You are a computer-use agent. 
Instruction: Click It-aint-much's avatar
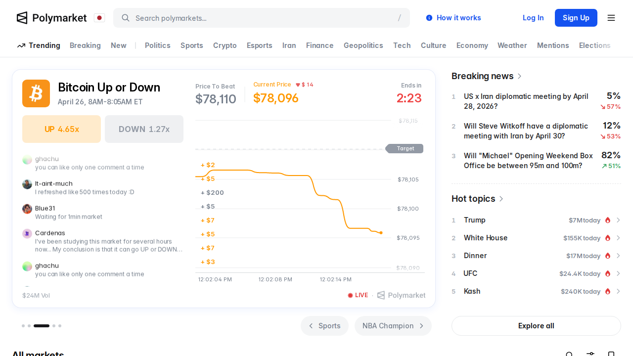pyautogui.click(x=27, y=184)
